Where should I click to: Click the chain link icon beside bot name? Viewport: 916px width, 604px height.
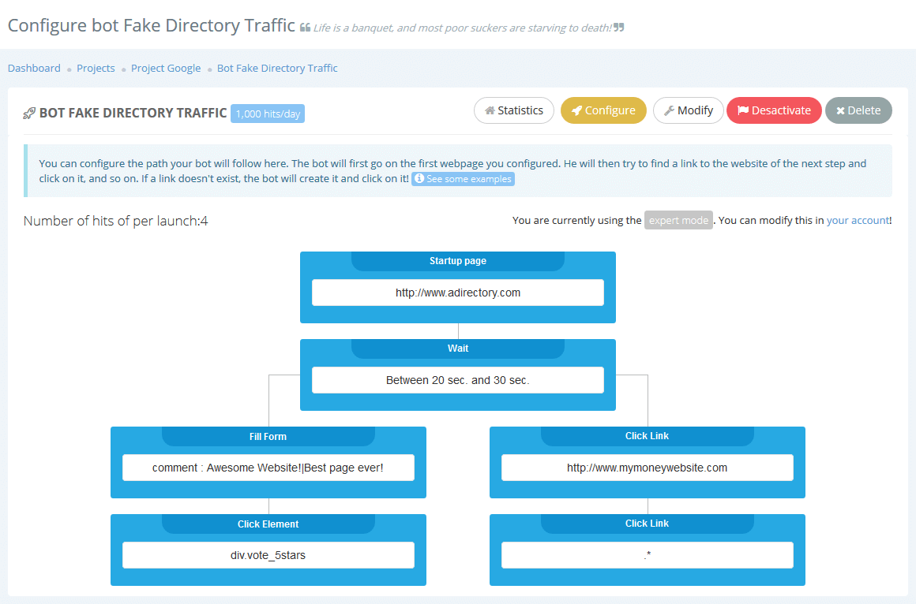click(29, 113)
